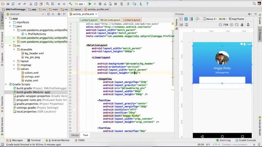Change preview API level 26 dropdown

[x=223, y=19]
